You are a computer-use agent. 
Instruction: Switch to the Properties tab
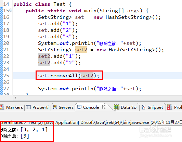pos(38,107)
